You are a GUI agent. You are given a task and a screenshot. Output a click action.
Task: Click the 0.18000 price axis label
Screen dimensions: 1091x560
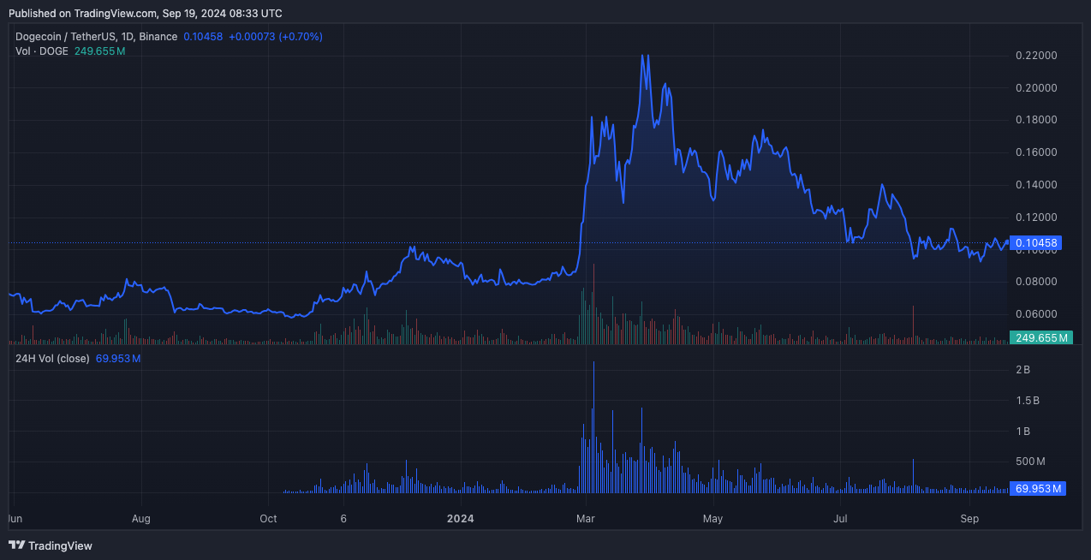[1036, 120]
